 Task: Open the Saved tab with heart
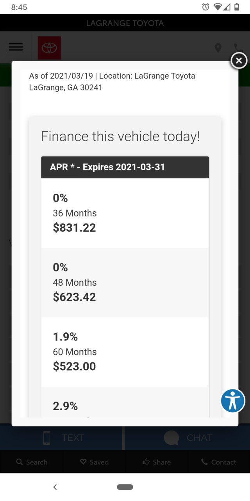(94, 462)
